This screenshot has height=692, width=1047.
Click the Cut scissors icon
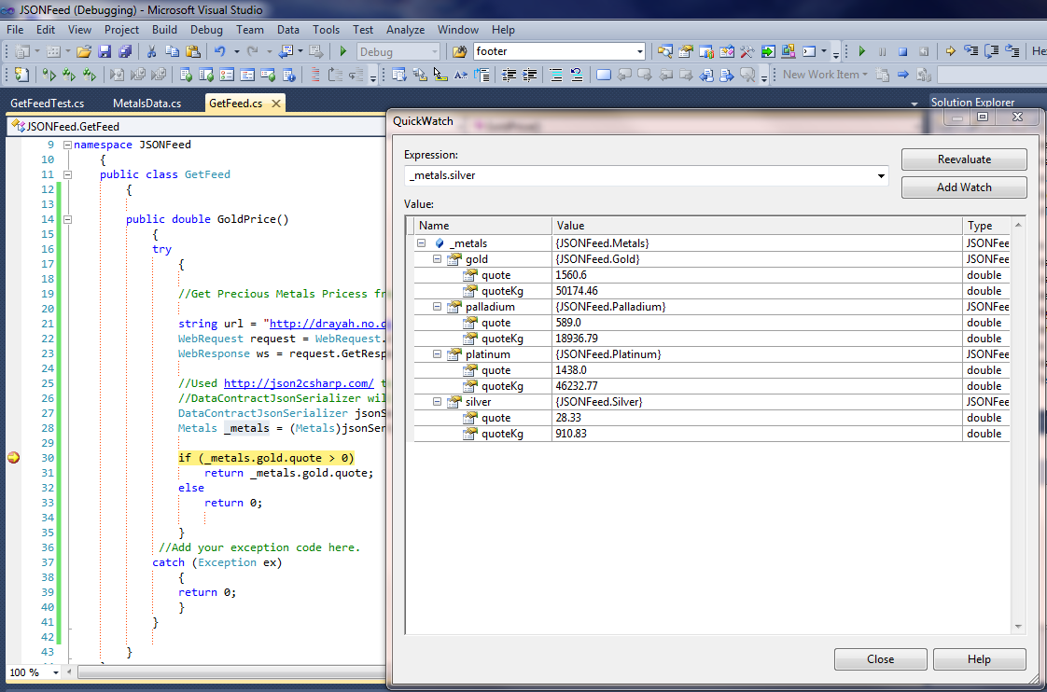[151, 51]
